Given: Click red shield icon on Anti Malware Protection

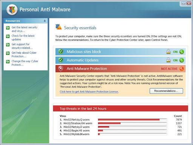Looking at the screenshot, I should [x=61, y=69].
